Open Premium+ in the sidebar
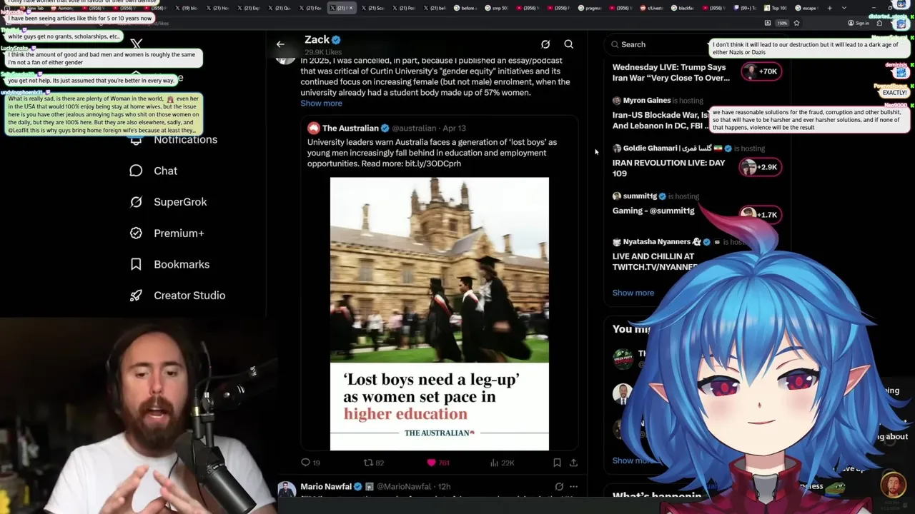This screenshot has width=915, height=514. pos(179,233)
